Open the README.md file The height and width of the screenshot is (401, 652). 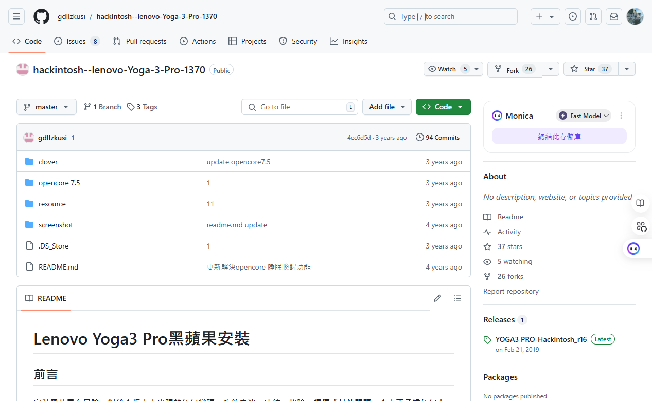(x=58, y=267)
